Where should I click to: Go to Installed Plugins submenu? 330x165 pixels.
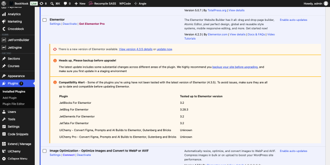click(14, 92)
